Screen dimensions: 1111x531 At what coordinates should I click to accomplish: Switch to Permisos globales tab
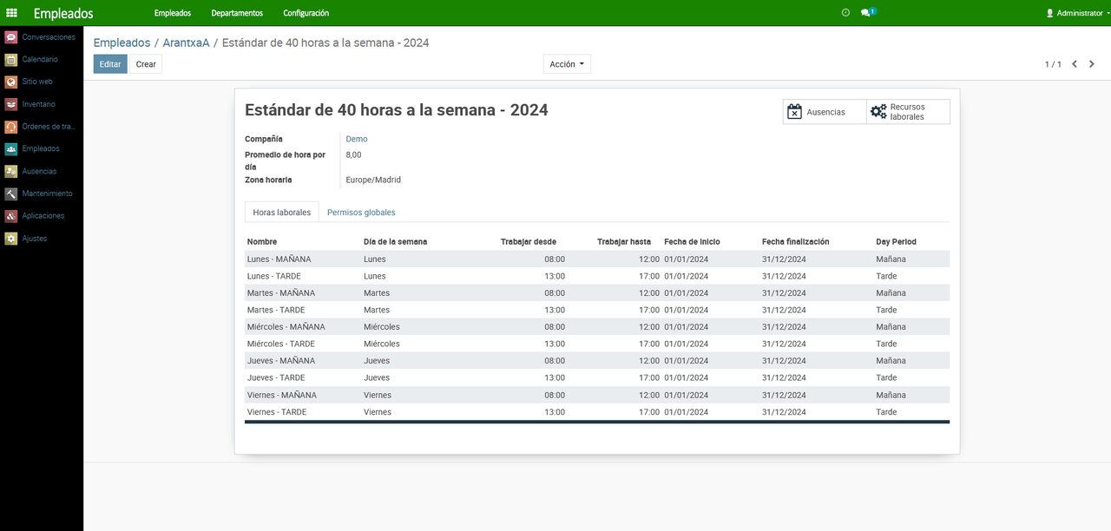coord(361,212)
